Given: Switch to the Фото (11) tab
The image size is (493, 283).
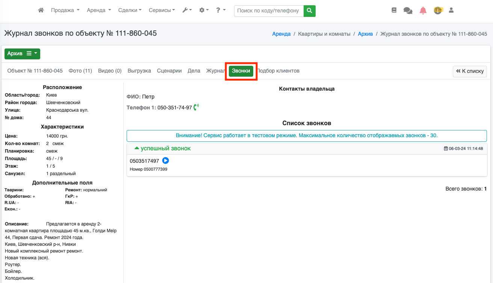Looking at the screenshot, I should pos(80,71).
